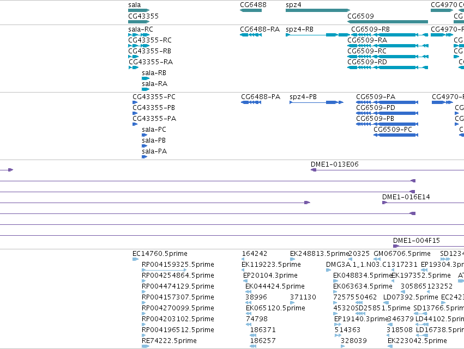Screen dimensions: 464x349
Task: Click the sala-PC protein label
Action: click(154, 130)
